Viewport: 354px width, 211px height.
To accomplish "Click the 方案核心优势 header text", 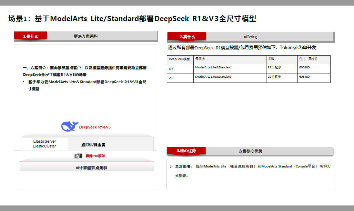I will (x=250, y=151).
